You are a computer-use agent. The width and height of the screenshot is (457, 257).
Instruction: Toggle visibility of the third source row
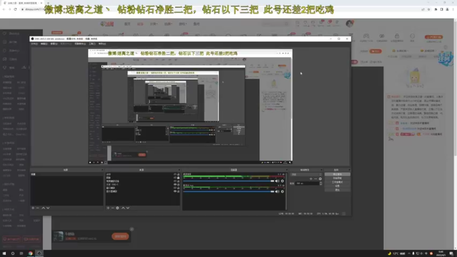175,181
